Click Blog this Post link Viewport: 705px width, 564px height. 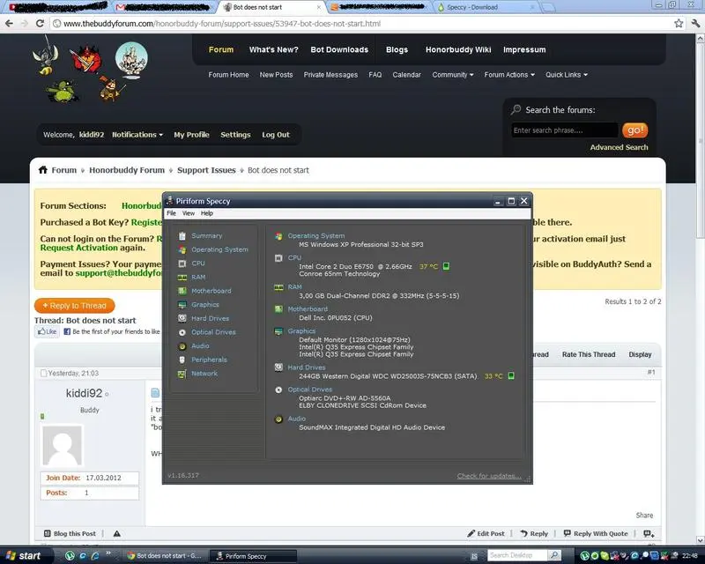point(70,533)
